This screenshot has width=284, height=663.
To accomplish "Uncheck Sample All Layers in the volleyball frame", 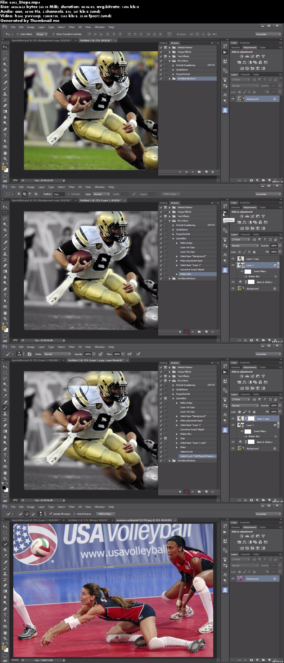I will [50, 514].
